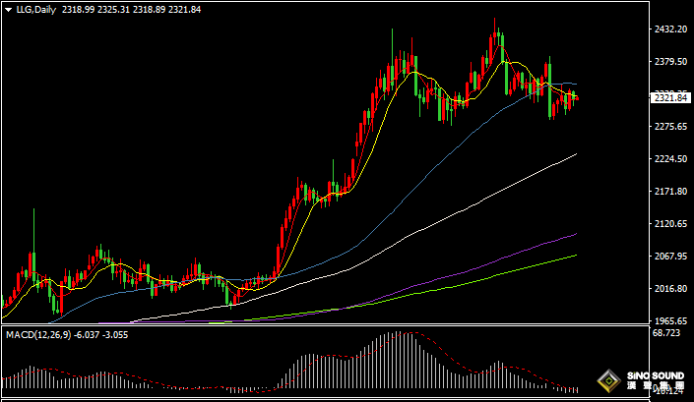The height and width of the screenshot is (402, 694).
Task: Click the 2379.50 price axis label
Action: [670, 63]
